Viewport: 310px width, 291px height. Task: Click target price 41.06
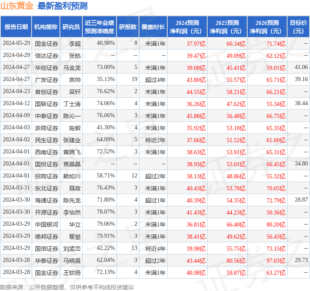pos(301,67)
